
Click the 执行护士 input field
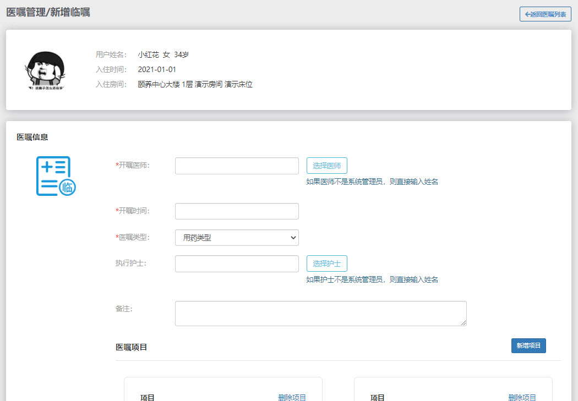tap(236, 263)
